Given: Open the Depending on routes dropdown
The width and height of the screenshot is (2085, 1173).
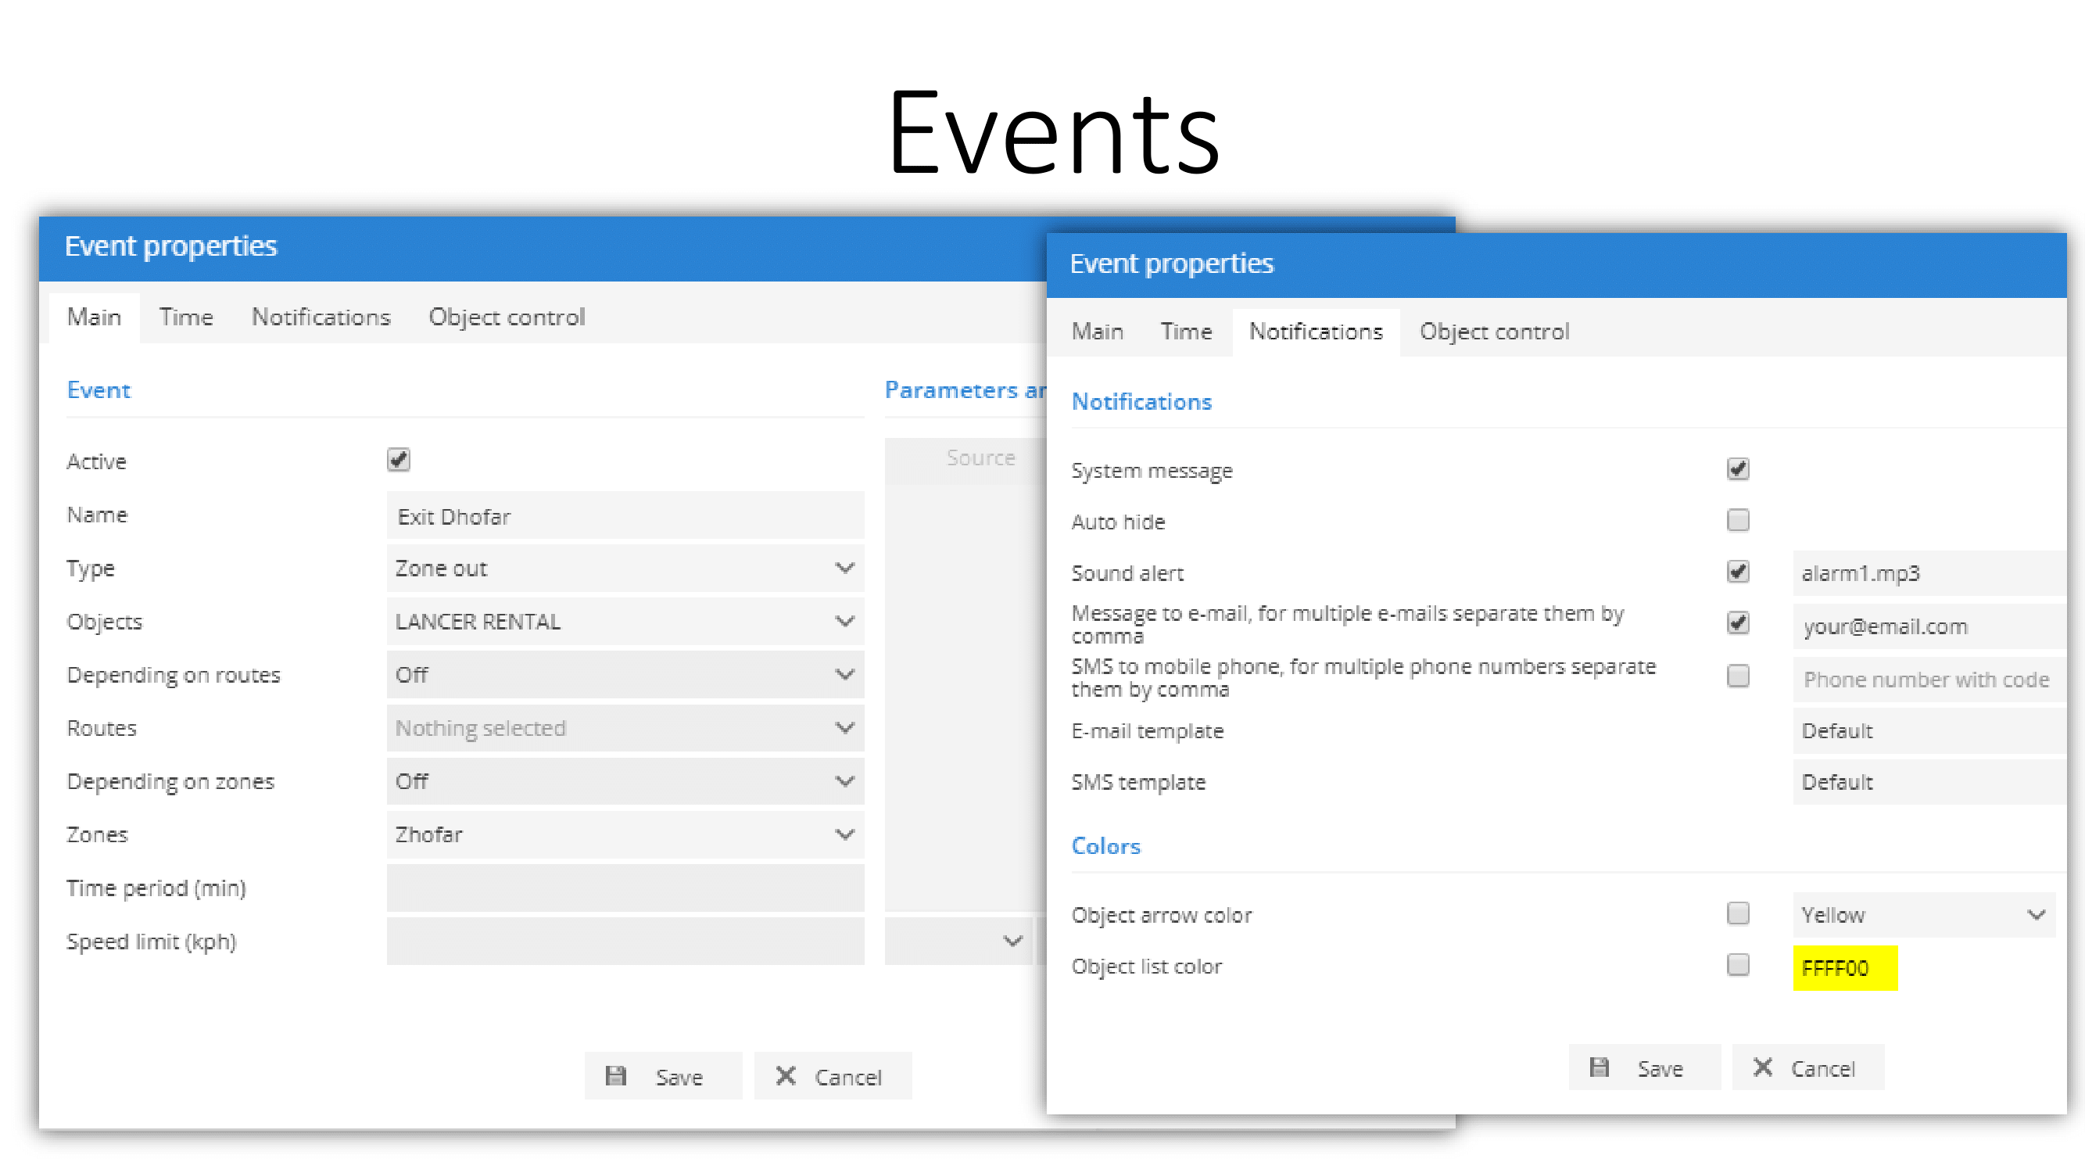Looking at the screenshot, I should point(625,675).
